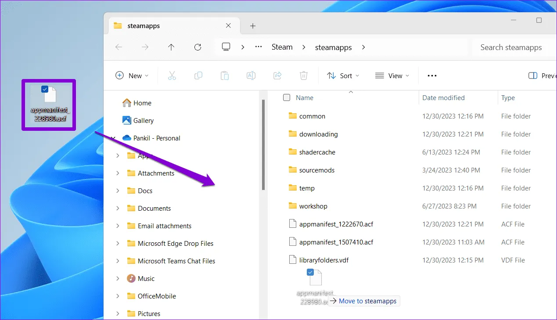
Task: Expand the Documents folder in sidebar
Action: (118, 209)
